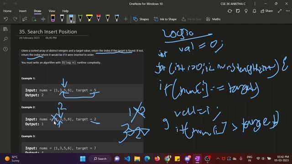Screen dimensions: 292x164
Task: Click the OneNote taskbar icon
Action: [x=198, y=159]
